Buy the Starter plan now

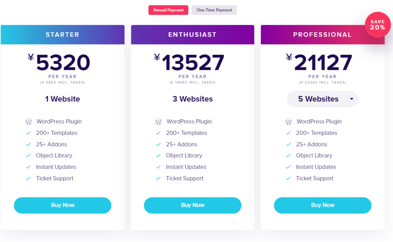[x=63, y=205]
